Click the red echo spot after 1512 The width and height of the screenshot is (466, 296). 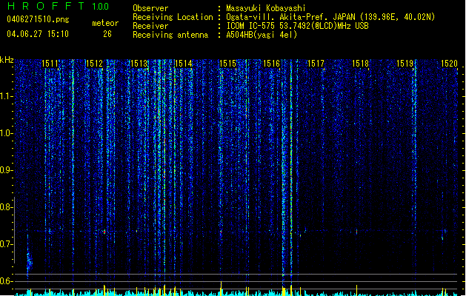pyautogui.click(x=104, y=232)
